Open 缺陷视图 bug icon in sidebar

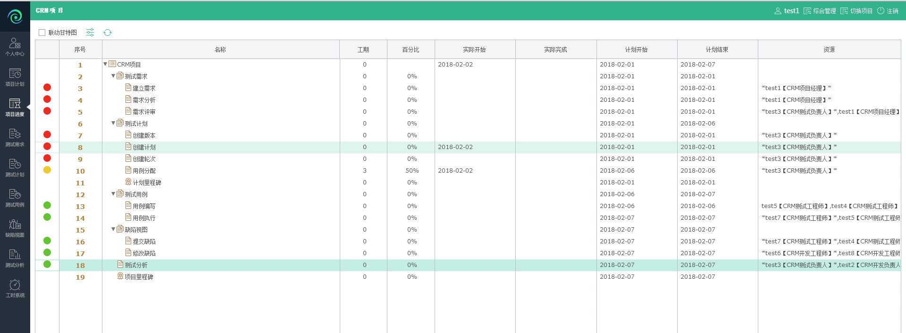coord(15,228)
